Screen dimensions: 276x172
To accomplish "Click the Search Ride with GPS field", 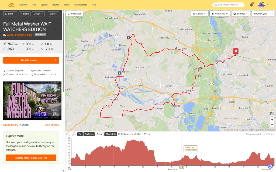I will (x=229, y=5).
